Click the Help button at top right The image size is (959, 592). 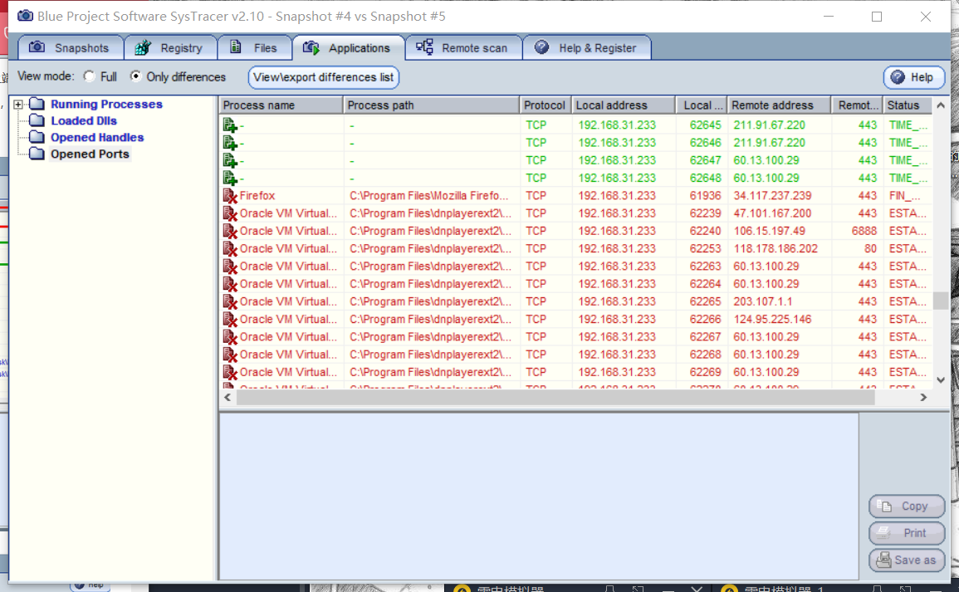tap(913, 77)
